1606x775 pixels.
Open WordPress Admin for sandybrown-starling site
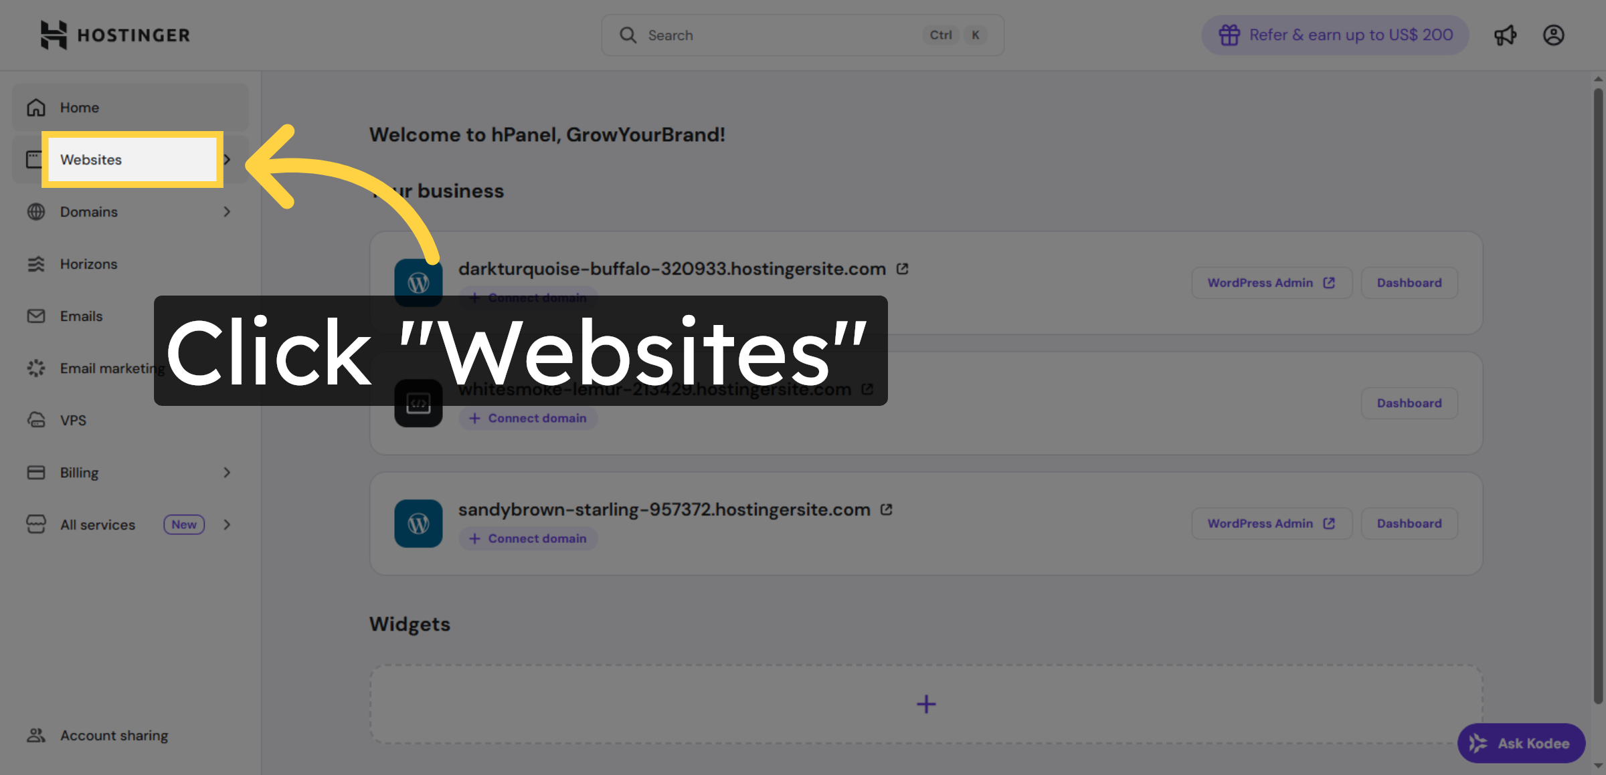1271,523
